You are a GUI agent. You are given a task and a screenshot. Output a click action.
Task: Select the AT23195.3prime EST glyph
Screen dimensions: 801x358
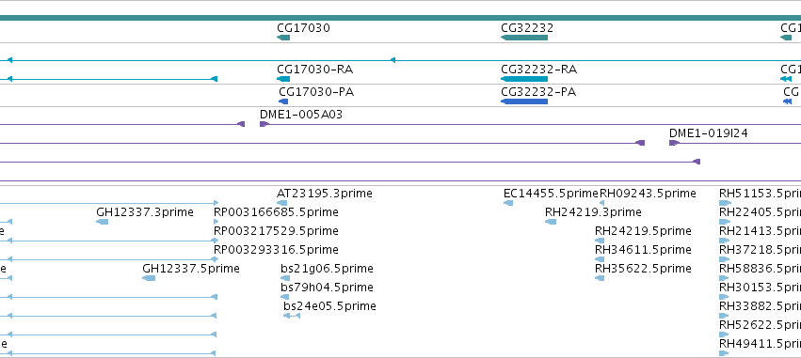pos(281,203)
